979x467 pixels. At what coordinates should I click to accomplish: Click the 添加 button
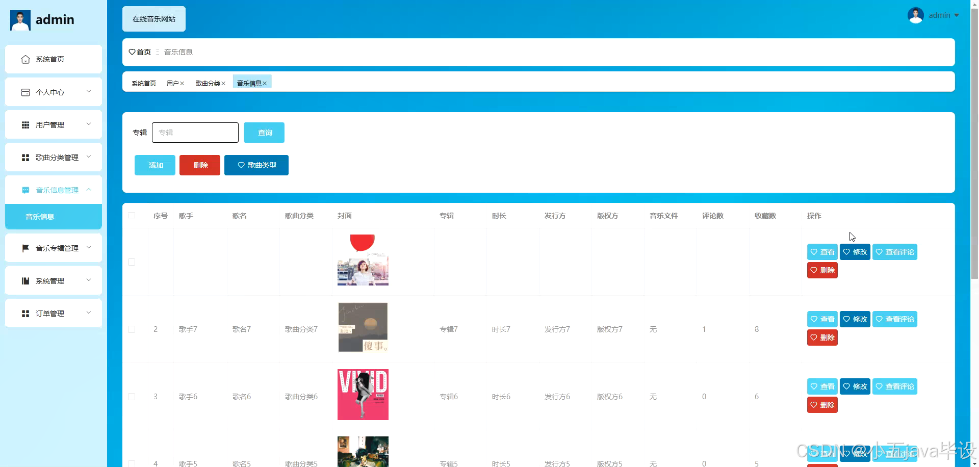[x=155, y=165]
